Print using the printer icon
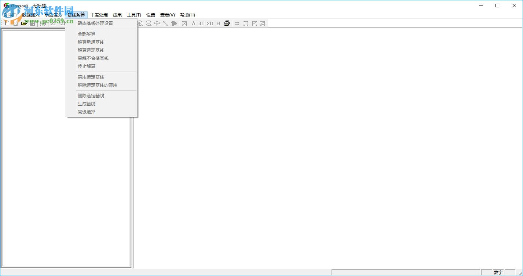 click(227, 23)
